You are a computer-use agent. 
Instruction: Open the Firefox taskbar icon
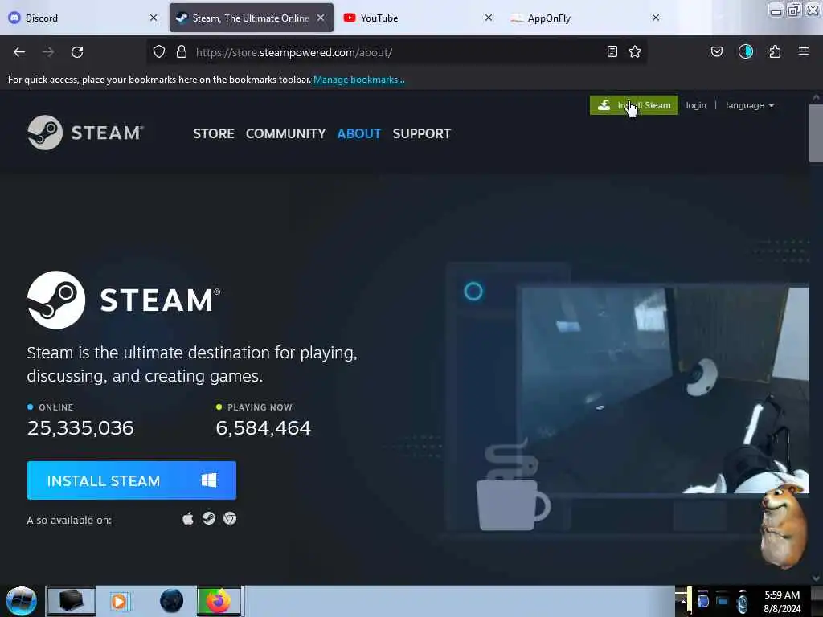point(219,601)
